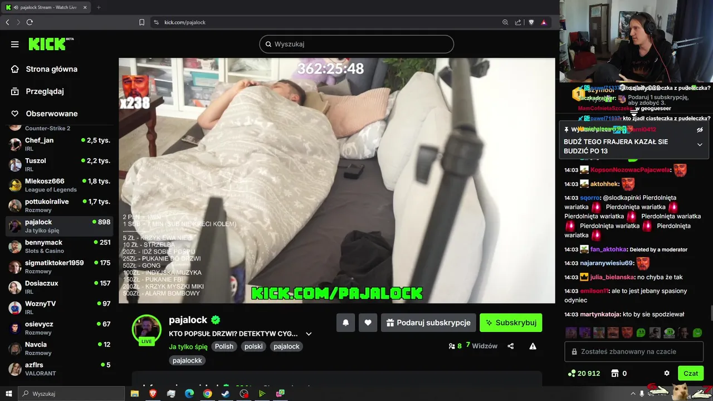This screenshot has height=401, width=713.
Task: Open Windows Start menu
Action: point(8,393)
